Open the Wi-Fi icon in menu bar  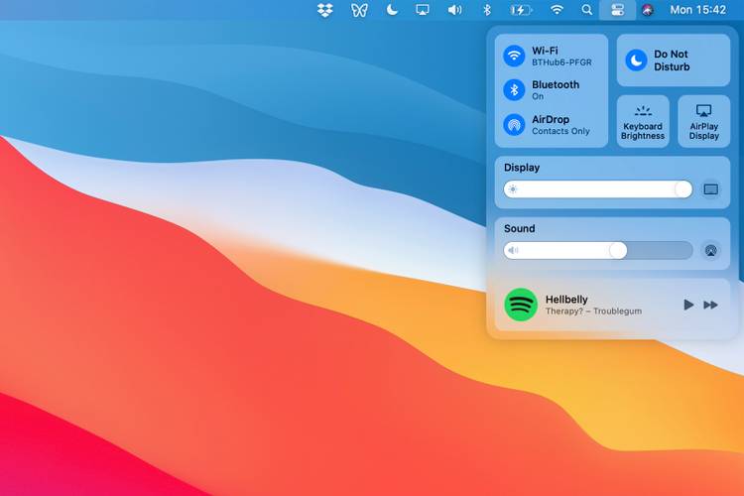click(x=557, y=10)
